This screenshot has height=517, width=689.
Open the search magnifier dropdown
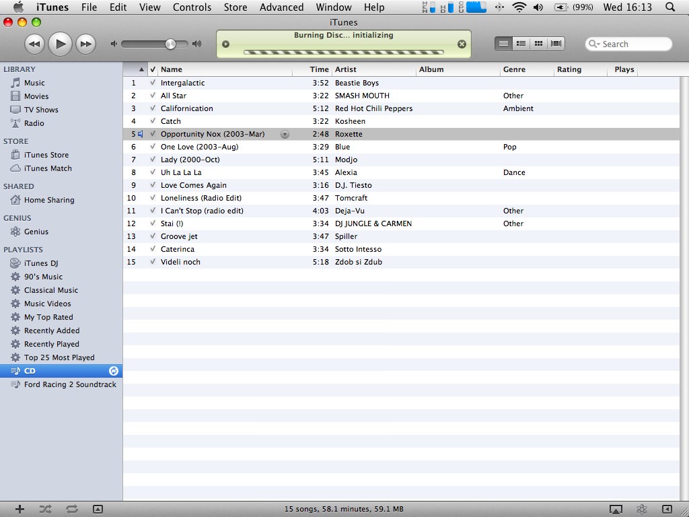pos(594,44)
